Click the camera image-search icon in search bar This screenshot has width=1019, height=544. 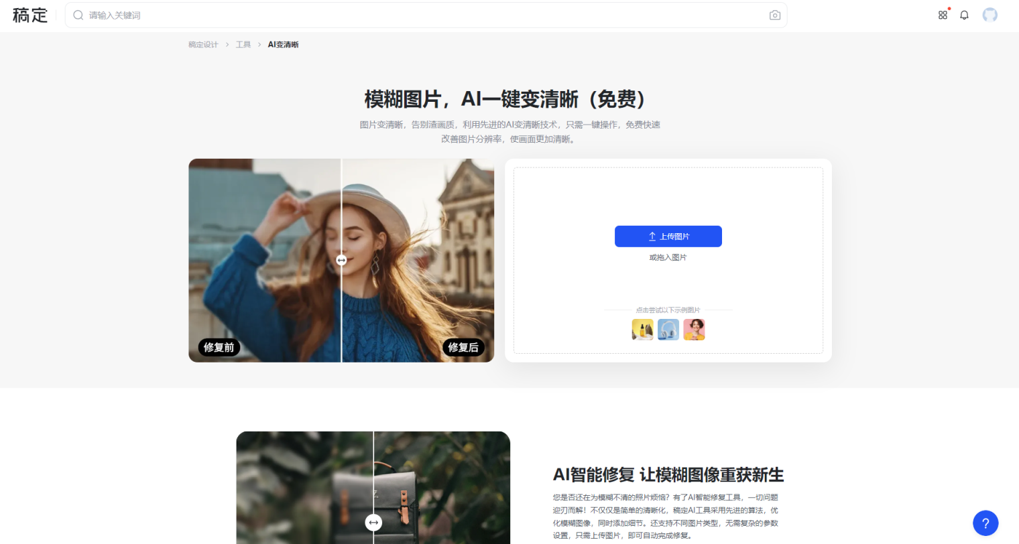pyautogui.click(x=775, y=15)
